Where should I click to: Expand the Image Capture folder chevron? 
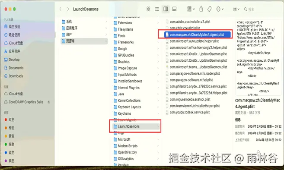(x=158, y=68)
